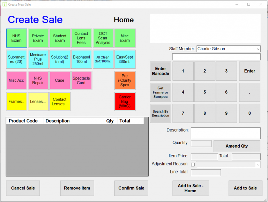The height and width of the screenshot is (202, 268).
Task: Choose Blephasol 100ml product
Action: tap(82, 59)
